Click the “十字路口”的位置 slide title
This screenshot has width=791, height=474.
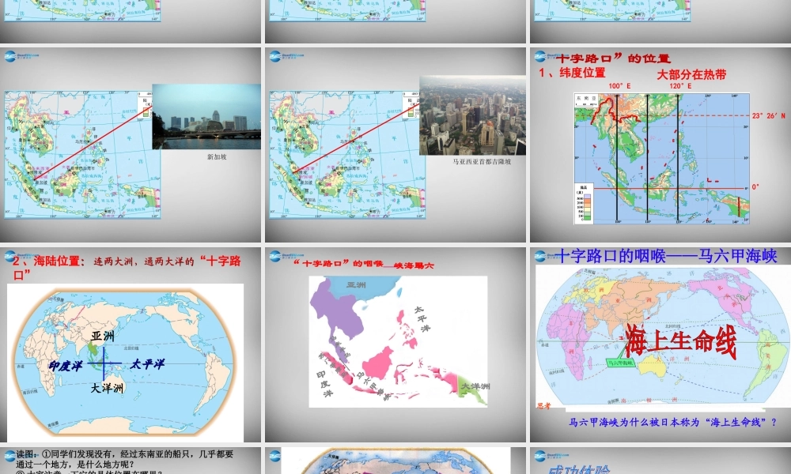pyautogui.click(x=612, y=58)
